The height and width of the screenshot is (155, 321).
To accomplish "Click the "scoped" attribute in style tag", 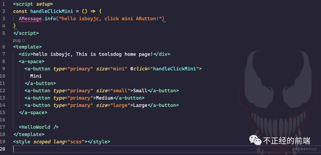I will coord(42,142).
